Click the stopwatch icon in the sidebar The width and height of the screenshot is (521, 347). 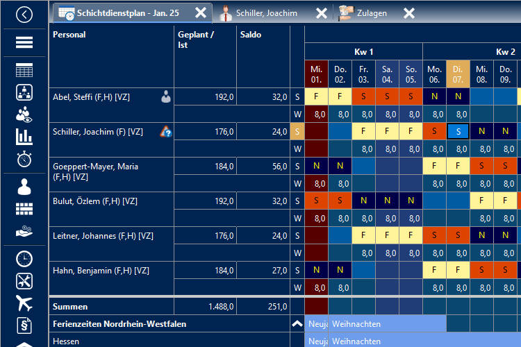(24, 159)
